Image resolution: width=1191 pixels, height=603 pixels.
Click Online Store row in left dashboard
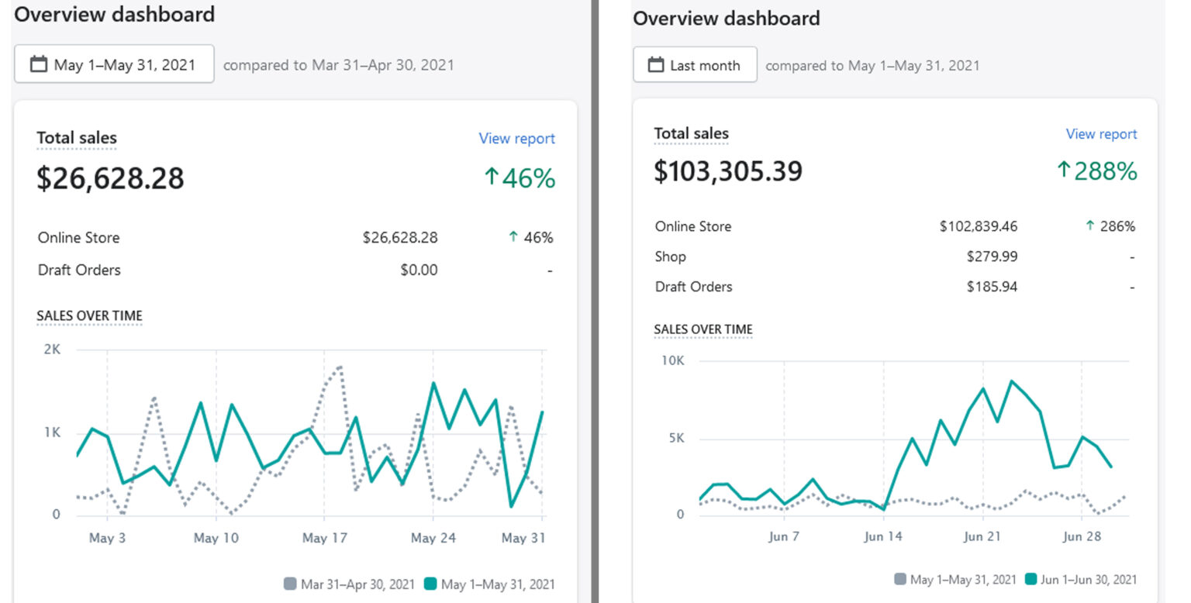click(x=295, y=238)
